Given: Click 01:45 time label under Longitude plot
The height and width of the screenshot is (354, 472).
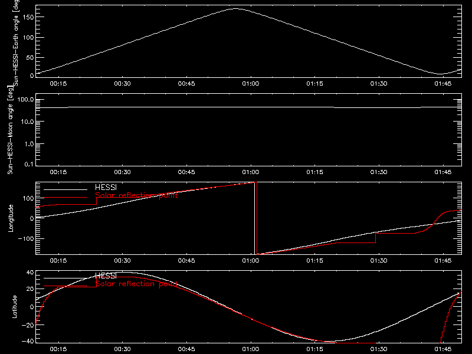Looking at the screenshot, I should (x=443, y=261).
